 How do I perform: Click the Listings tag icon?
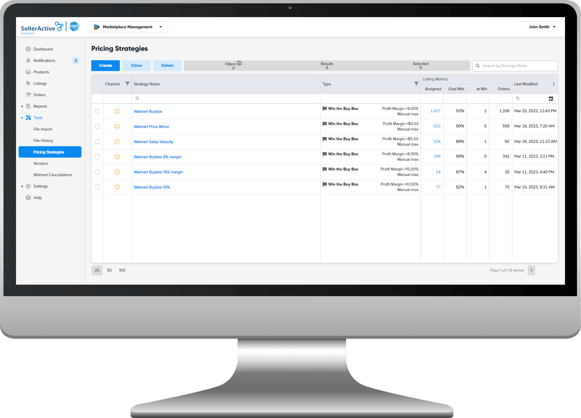point(28,83)
